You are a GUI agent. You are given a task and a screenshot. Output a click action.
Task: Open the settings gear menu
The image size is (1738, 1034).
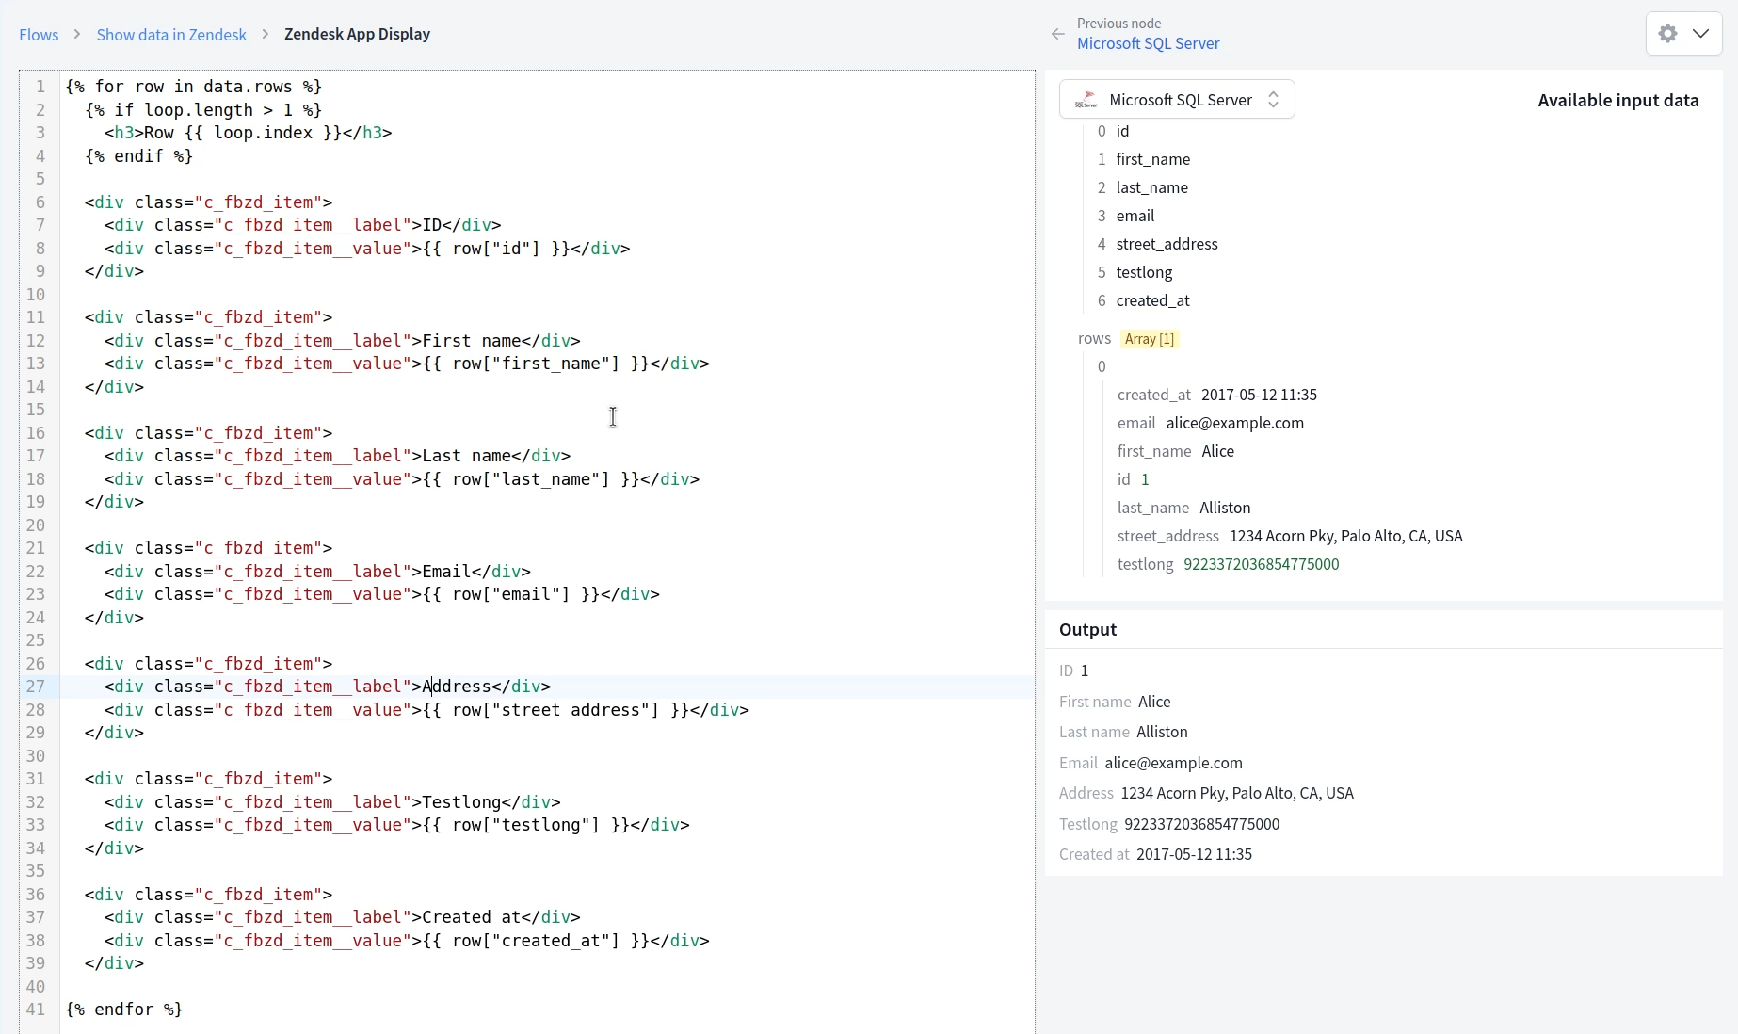[x=1666, y=33]
